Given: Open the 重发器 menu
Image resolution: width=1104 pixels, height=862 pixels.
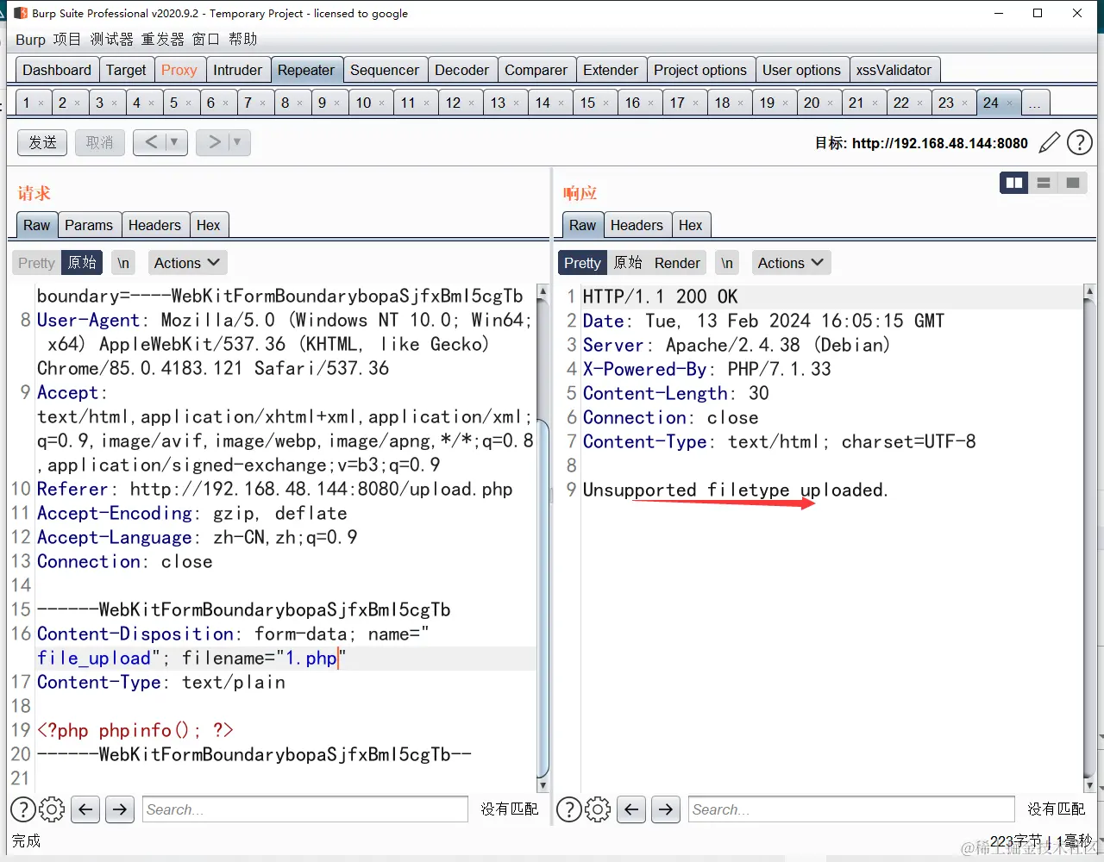Looking at the screenshot, I should pos(163,40).
